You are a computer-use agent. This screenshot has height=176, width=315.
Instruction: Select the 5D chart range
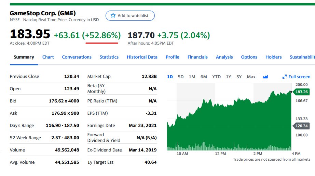tap(181, 77)
